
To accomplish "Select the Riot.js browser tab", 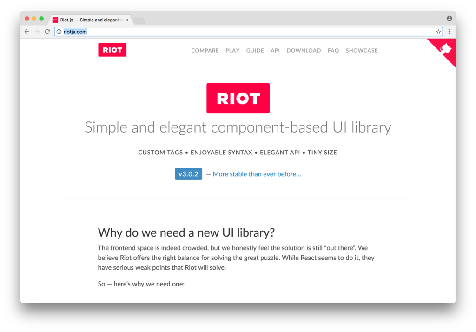I will [91, 20].
